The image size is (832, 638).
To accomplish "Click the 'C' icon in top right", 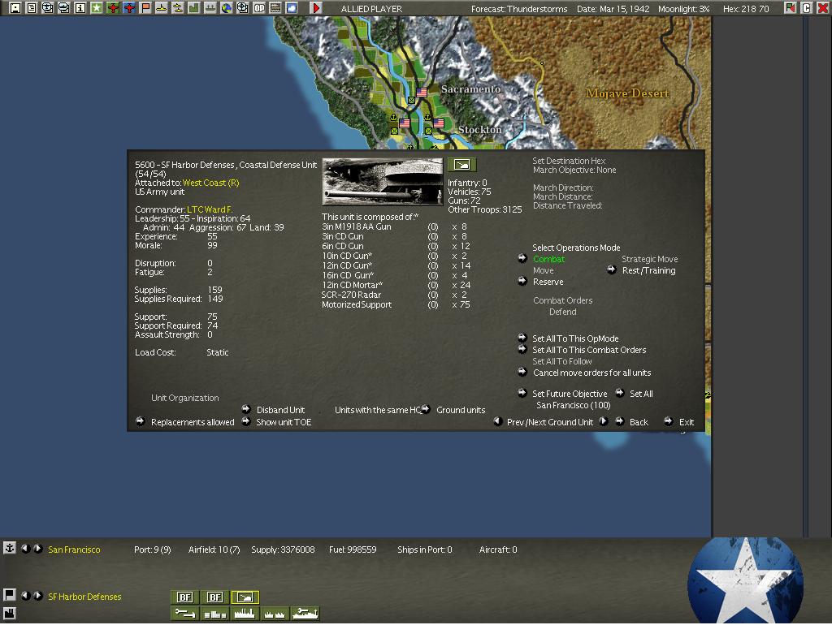I will tap(807, 8).
